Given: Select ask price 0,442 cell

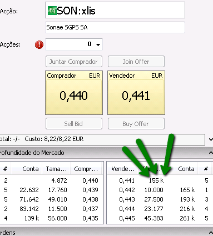Looking at the screenshot, I should (127, 190).
